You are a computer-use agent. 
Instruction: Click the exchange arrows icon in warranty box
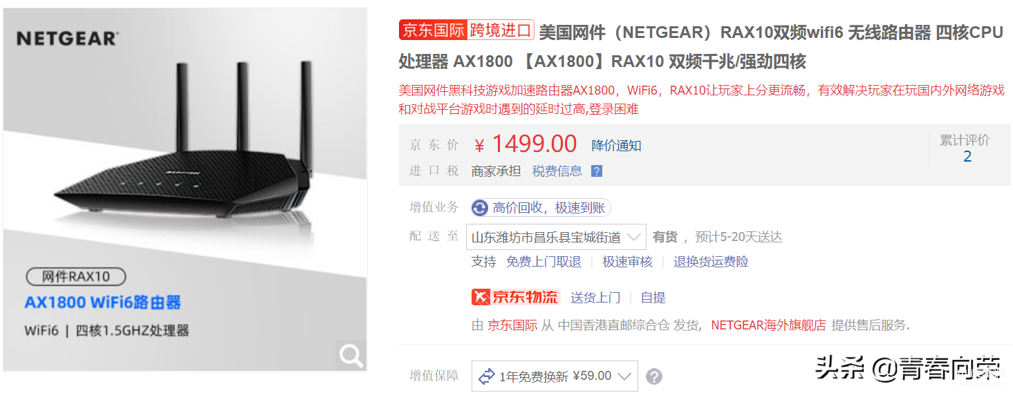[487, 376]
